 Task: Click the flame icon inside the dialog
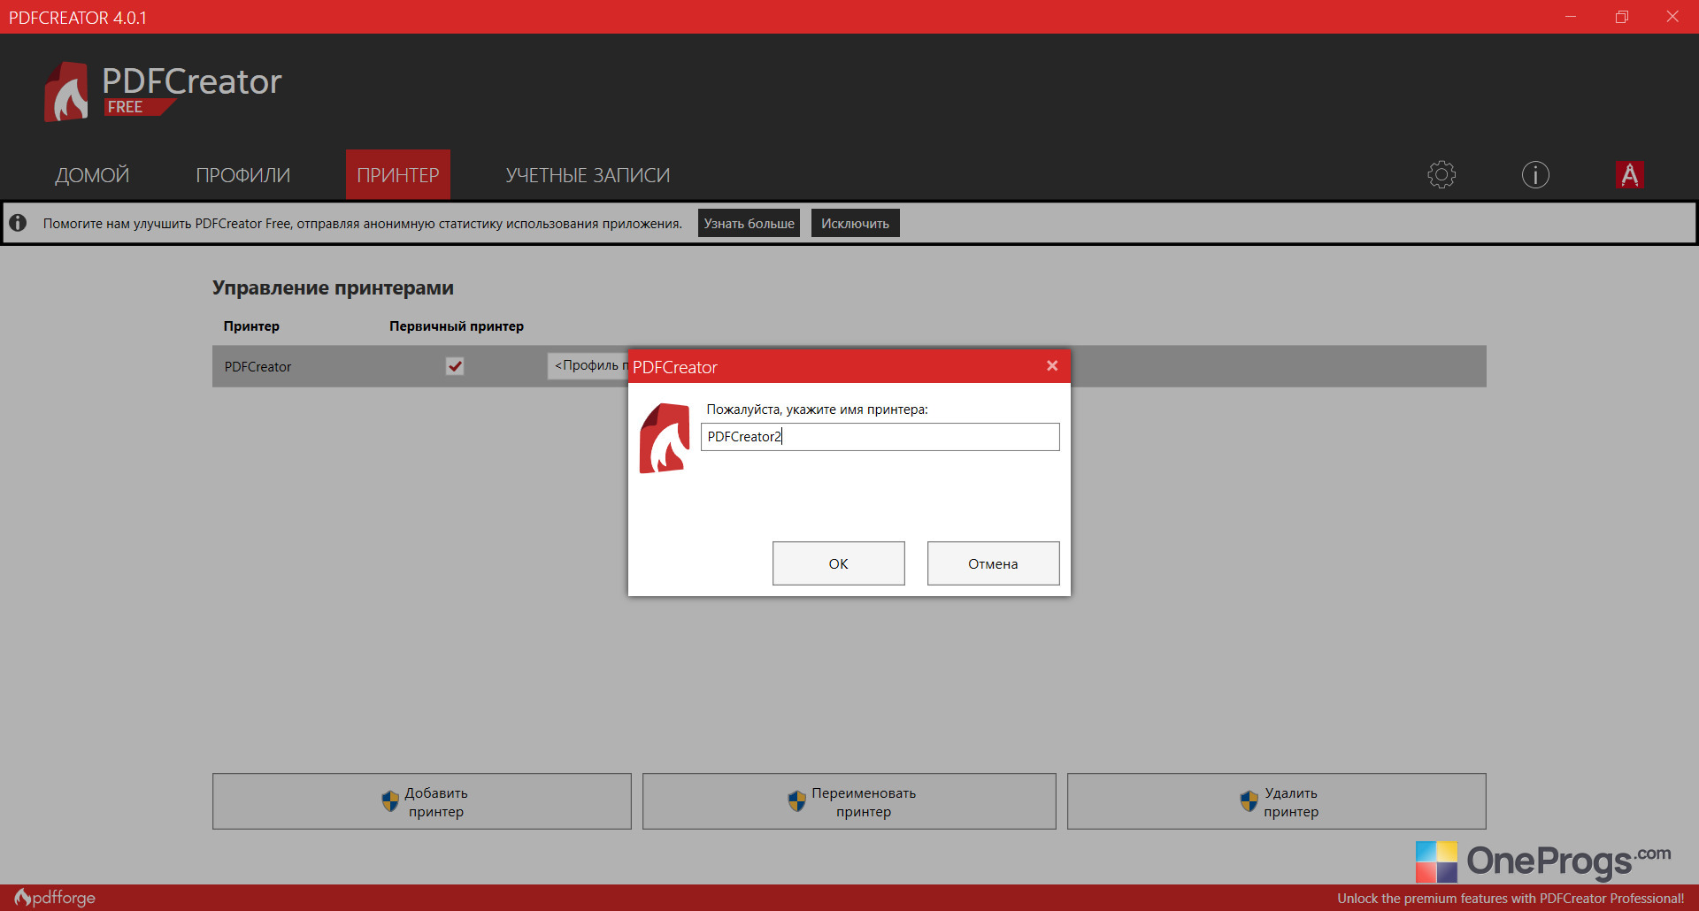point(665,438)
